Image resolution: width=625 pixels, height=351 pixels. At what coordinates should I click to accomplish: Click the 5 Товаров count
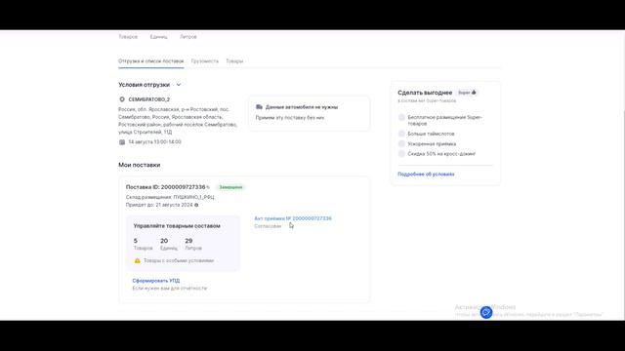[143, 244]
